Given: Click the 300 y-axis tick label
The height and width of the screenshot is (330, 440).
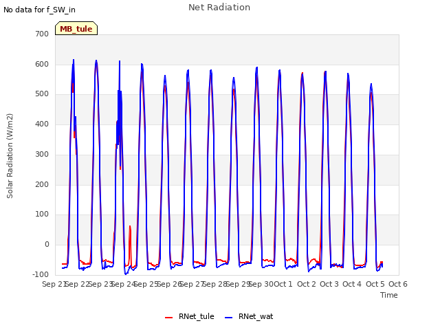Looking at the screenshot, I should coord(42,154).
